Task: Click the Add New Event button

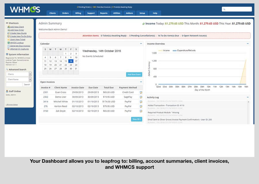Action: (134, 74)
